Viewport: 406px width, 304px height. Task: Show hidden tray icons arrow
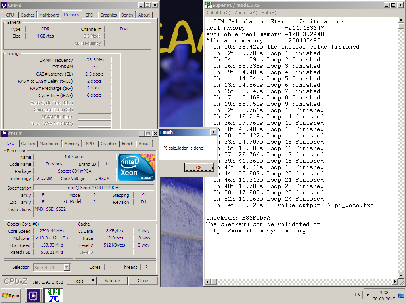[x=368, y=295]
